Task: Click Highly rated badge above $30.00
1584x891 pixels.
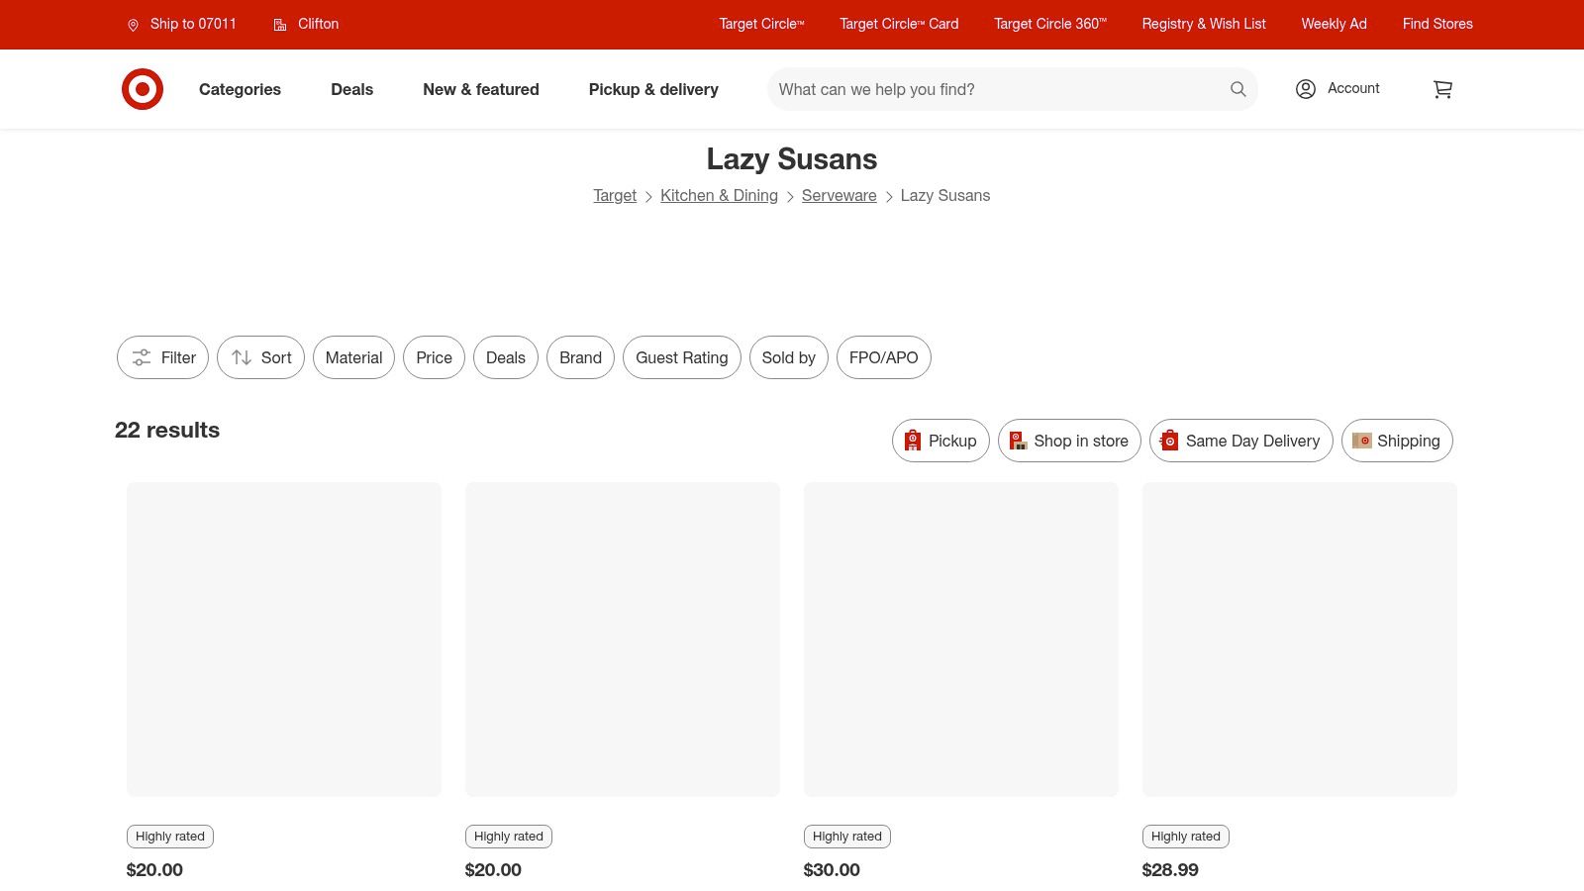Action: (847, 837)
